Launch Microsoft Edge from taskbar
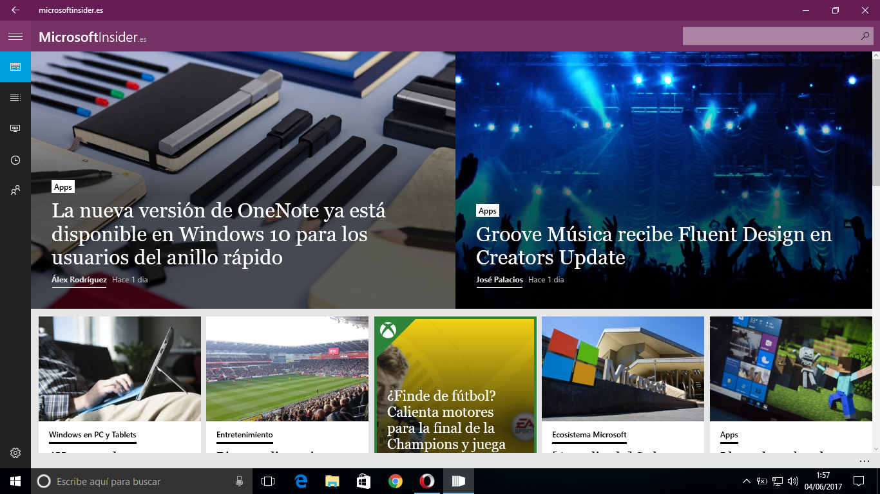Image resolution: width=880 pixels, height=494 pixels. tap(300, 481)
